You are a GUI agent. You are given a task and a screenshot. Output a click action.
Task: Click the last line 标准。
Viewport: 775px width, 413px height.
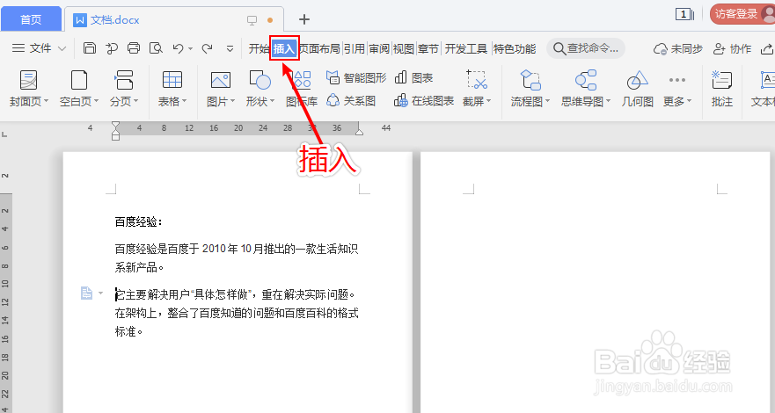[129, 331]
